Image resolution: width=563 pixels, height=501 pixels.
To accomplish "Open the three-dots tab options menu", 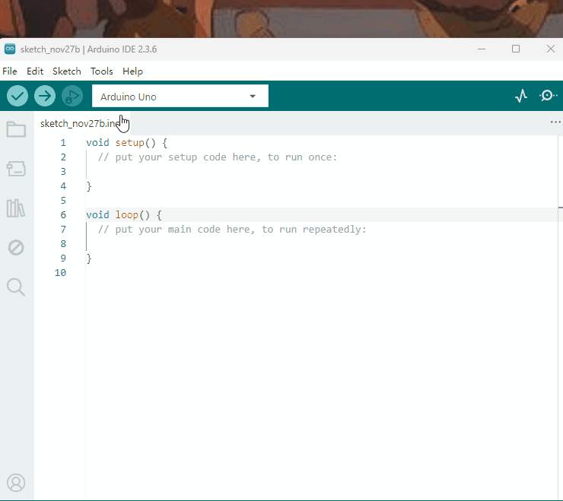I will click(x=555, y=122).
